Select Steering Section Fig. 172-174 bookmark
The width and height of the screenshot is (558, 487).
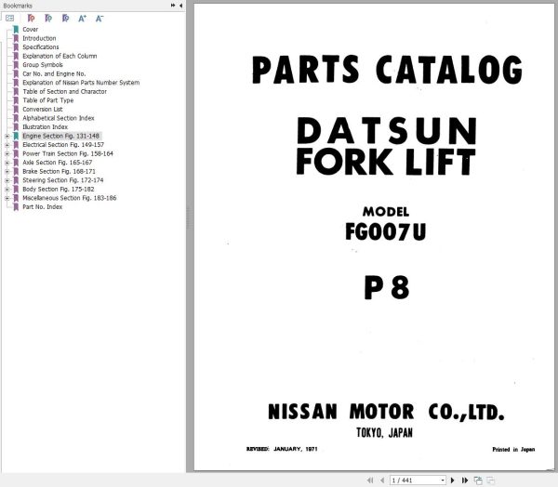pos(63,180)
